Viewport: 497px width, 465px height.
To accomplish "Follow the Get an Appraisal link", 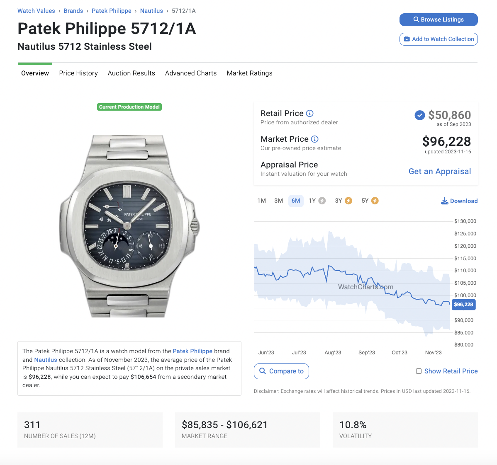I will pyautogui.click(x=440, y=171).
